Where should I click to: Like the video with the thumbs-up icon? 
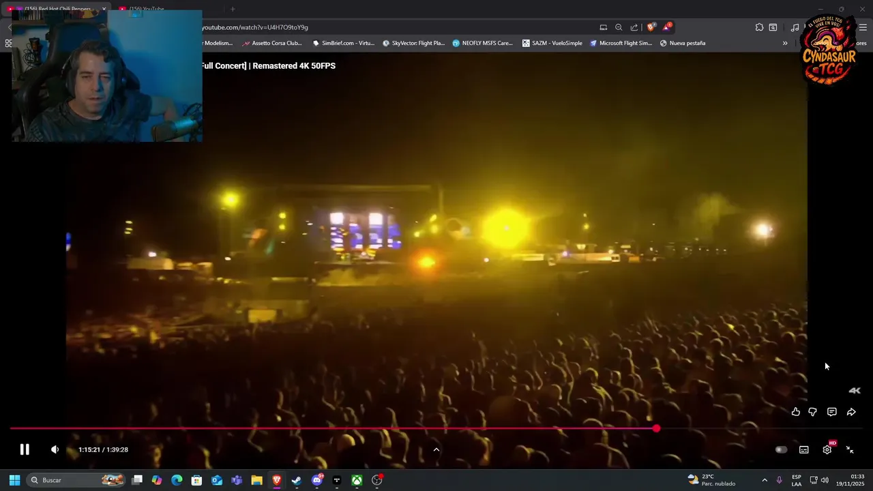[x=795, y=412]
